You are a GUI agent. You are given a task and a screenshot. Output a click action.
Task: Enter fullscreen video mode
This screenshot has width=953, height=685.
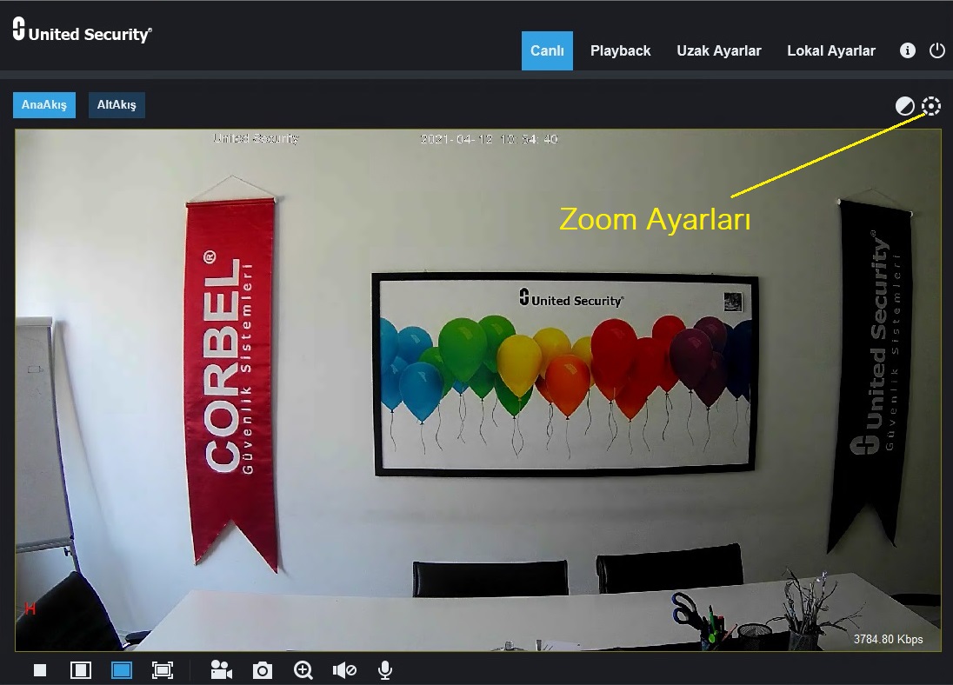[x=163, y=670]
